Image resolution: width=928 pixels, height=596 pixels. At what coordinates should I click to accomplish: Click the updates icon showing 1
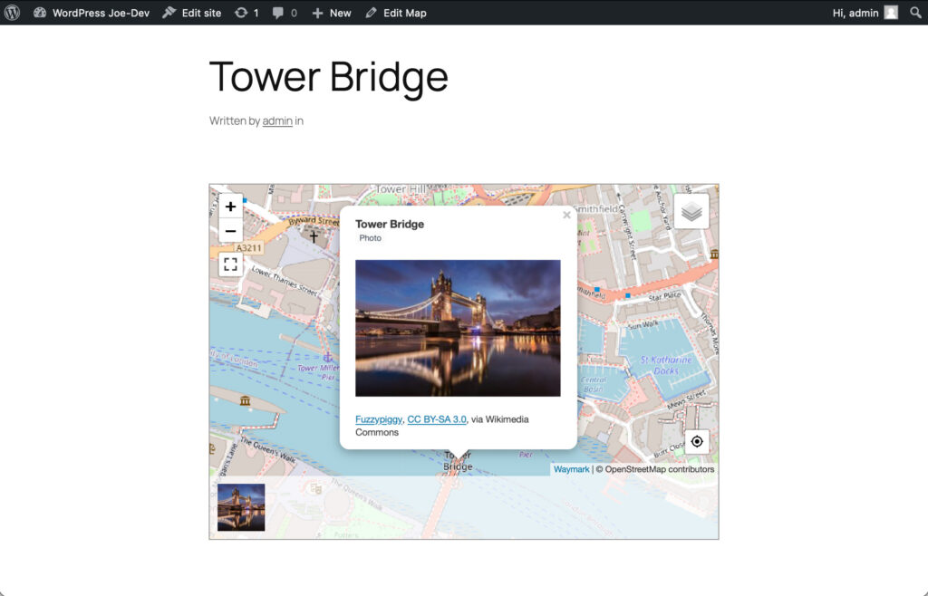pos(246,13)
